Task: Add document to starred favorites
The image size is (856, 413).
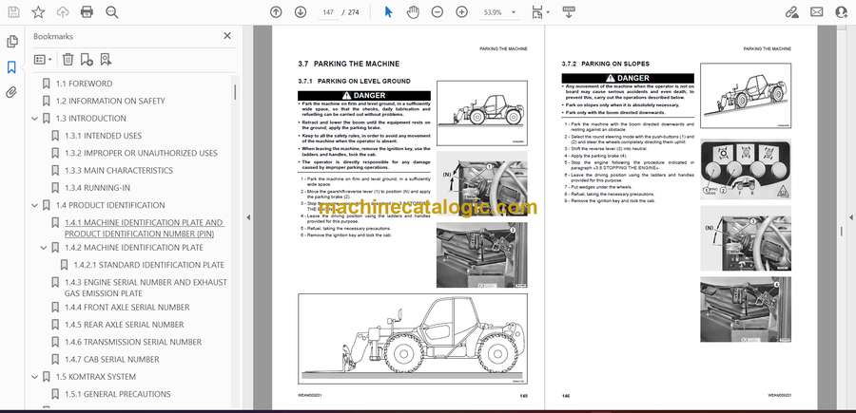Action: pyautogui.click(x=38, y=11)
